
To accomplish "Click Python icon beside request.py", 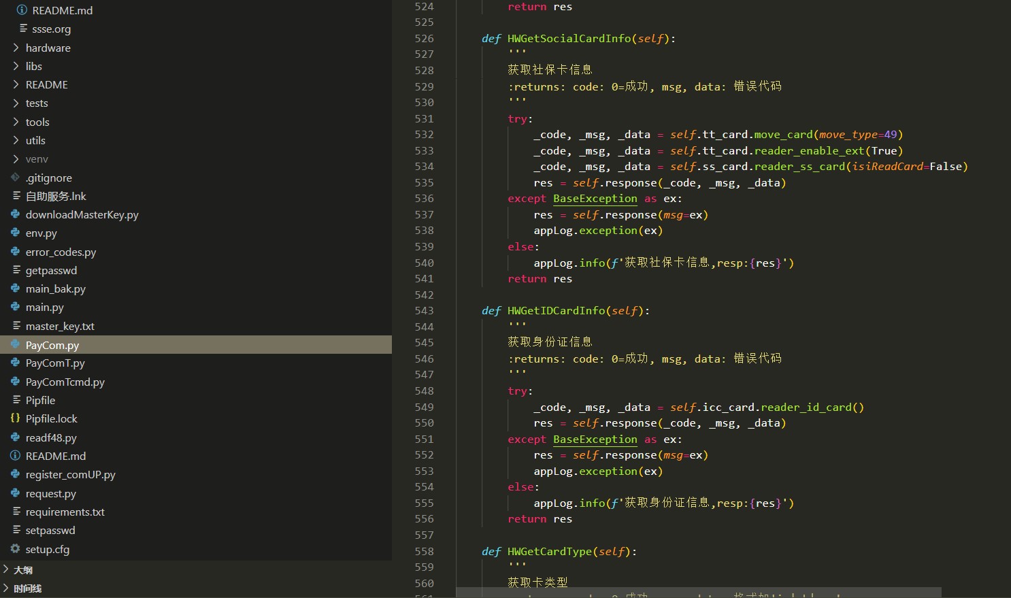I will 15,493.
